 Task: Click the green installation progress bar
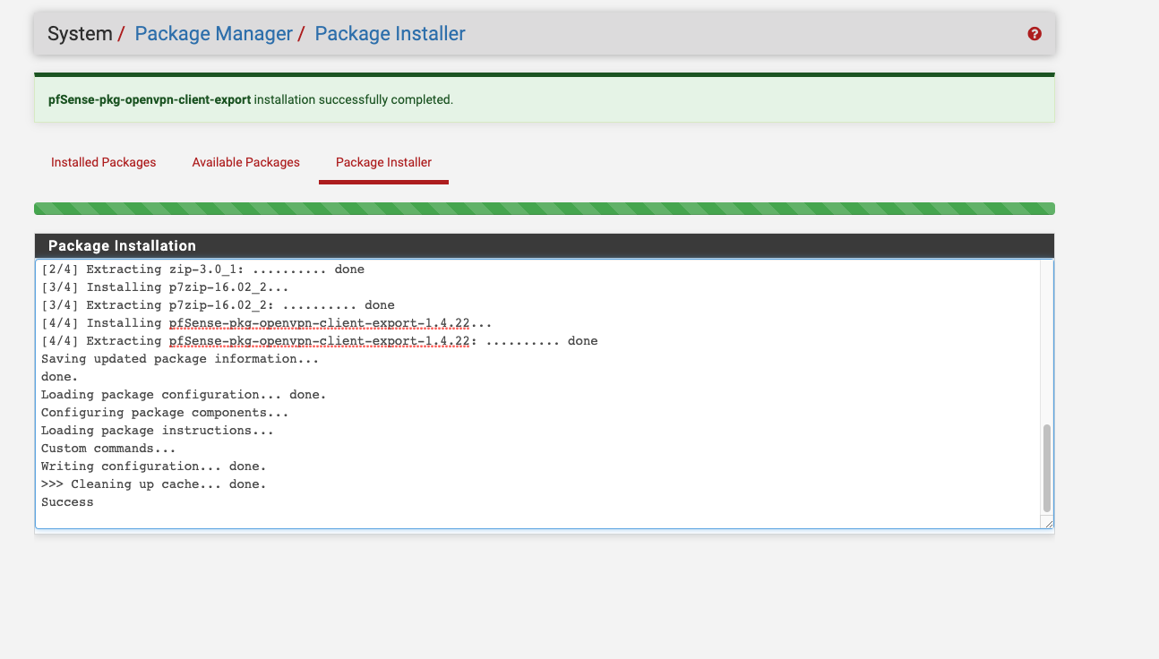544,209
